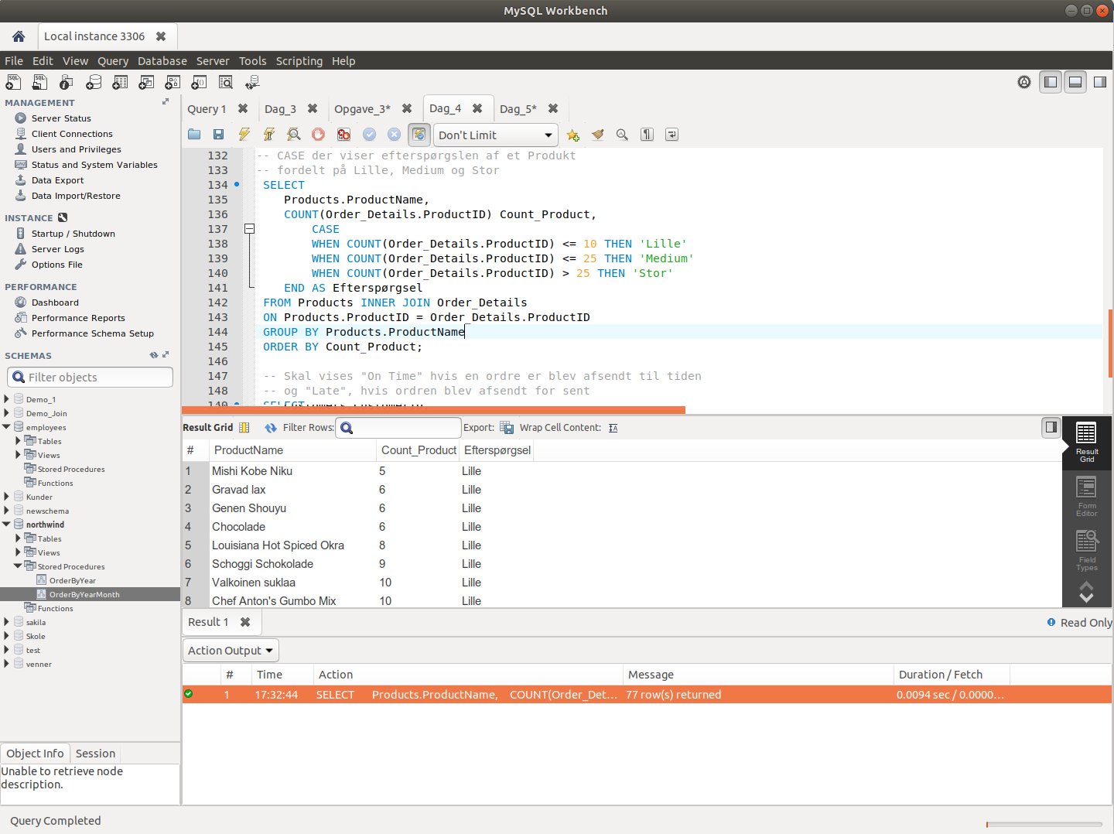Open Data Export
The height and width of the screenshot is (834, 1114).
click(57, 180)
